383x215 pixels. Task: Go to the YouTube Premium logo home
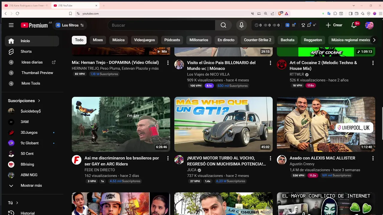[34, 25]
